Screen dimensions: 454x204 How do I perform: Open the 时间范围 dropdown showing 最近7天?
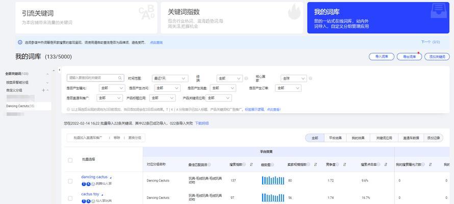click(x=170, y=79)
